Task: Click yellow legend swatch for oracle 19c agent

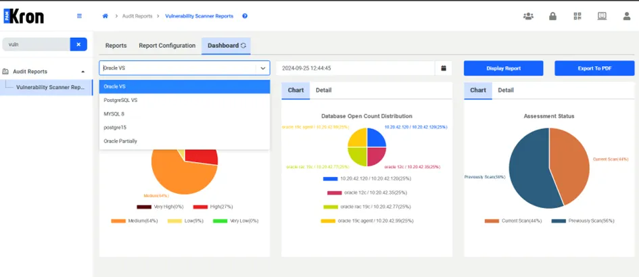Action: pos(328,221)
